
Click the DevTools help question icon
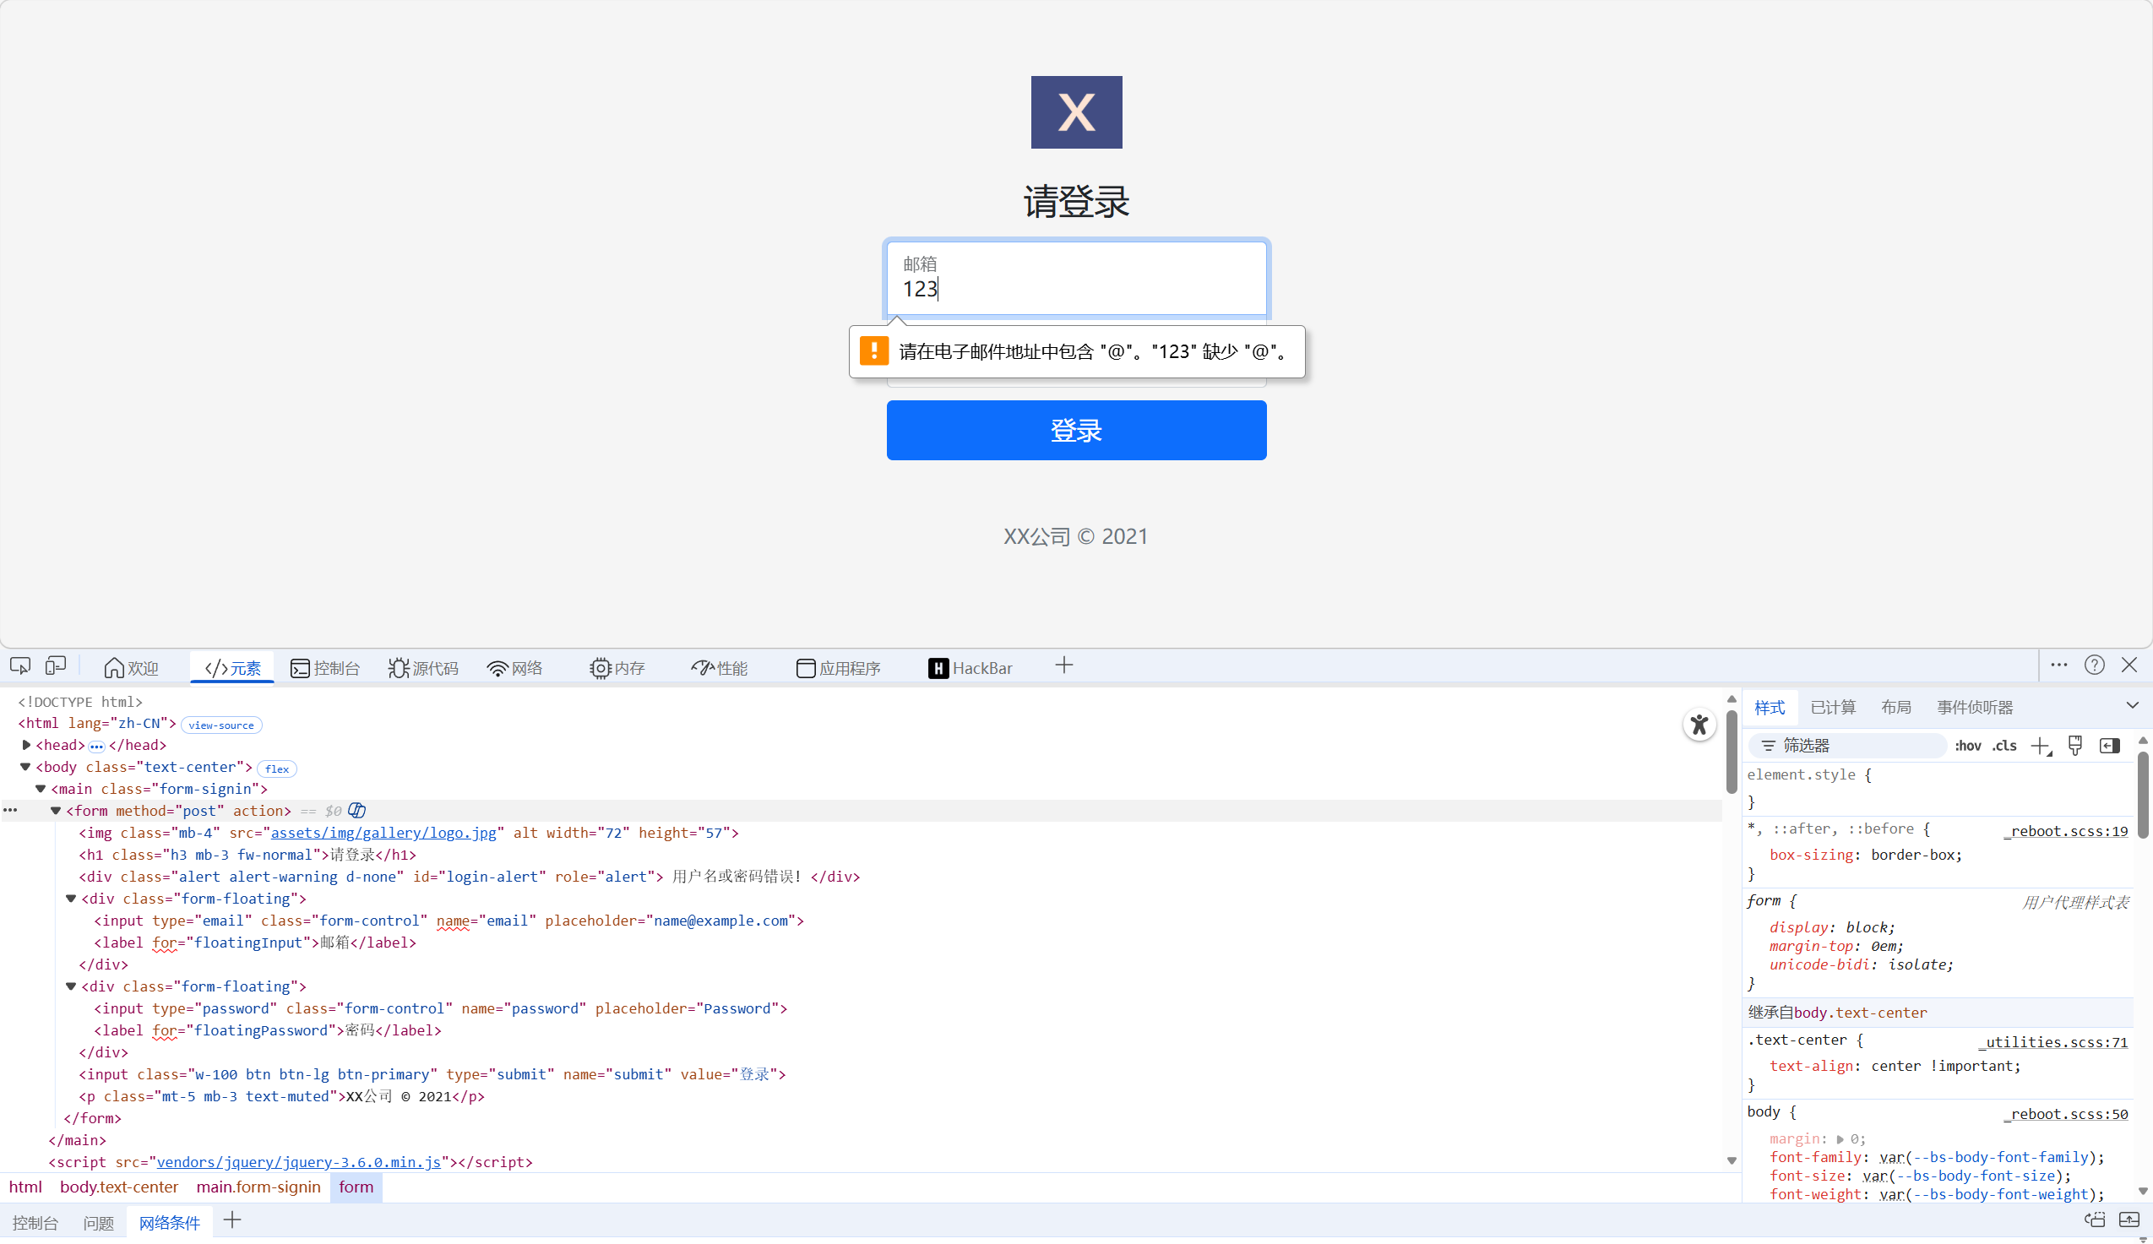[x=2094, y=665]
